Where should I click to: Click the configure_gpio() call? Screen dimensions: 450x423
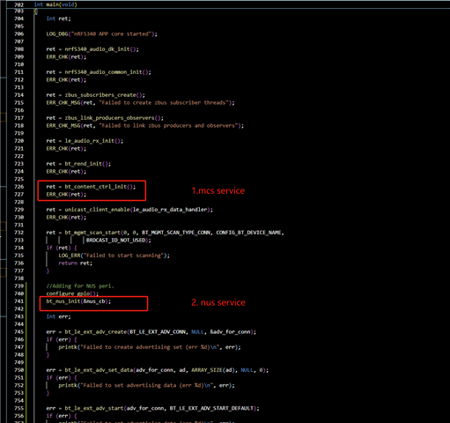pyautogui.click(x=72, y=293)
